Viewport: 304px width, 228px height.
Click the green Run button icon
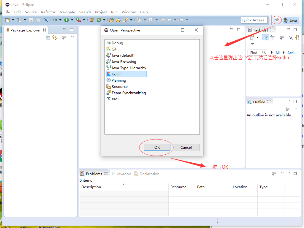coord(66,20)
